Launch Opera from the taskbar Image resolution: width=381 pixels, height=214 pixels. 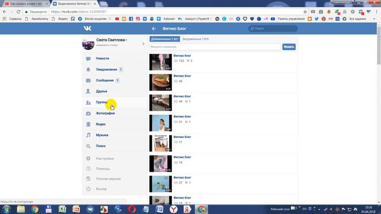click(132, 209)
